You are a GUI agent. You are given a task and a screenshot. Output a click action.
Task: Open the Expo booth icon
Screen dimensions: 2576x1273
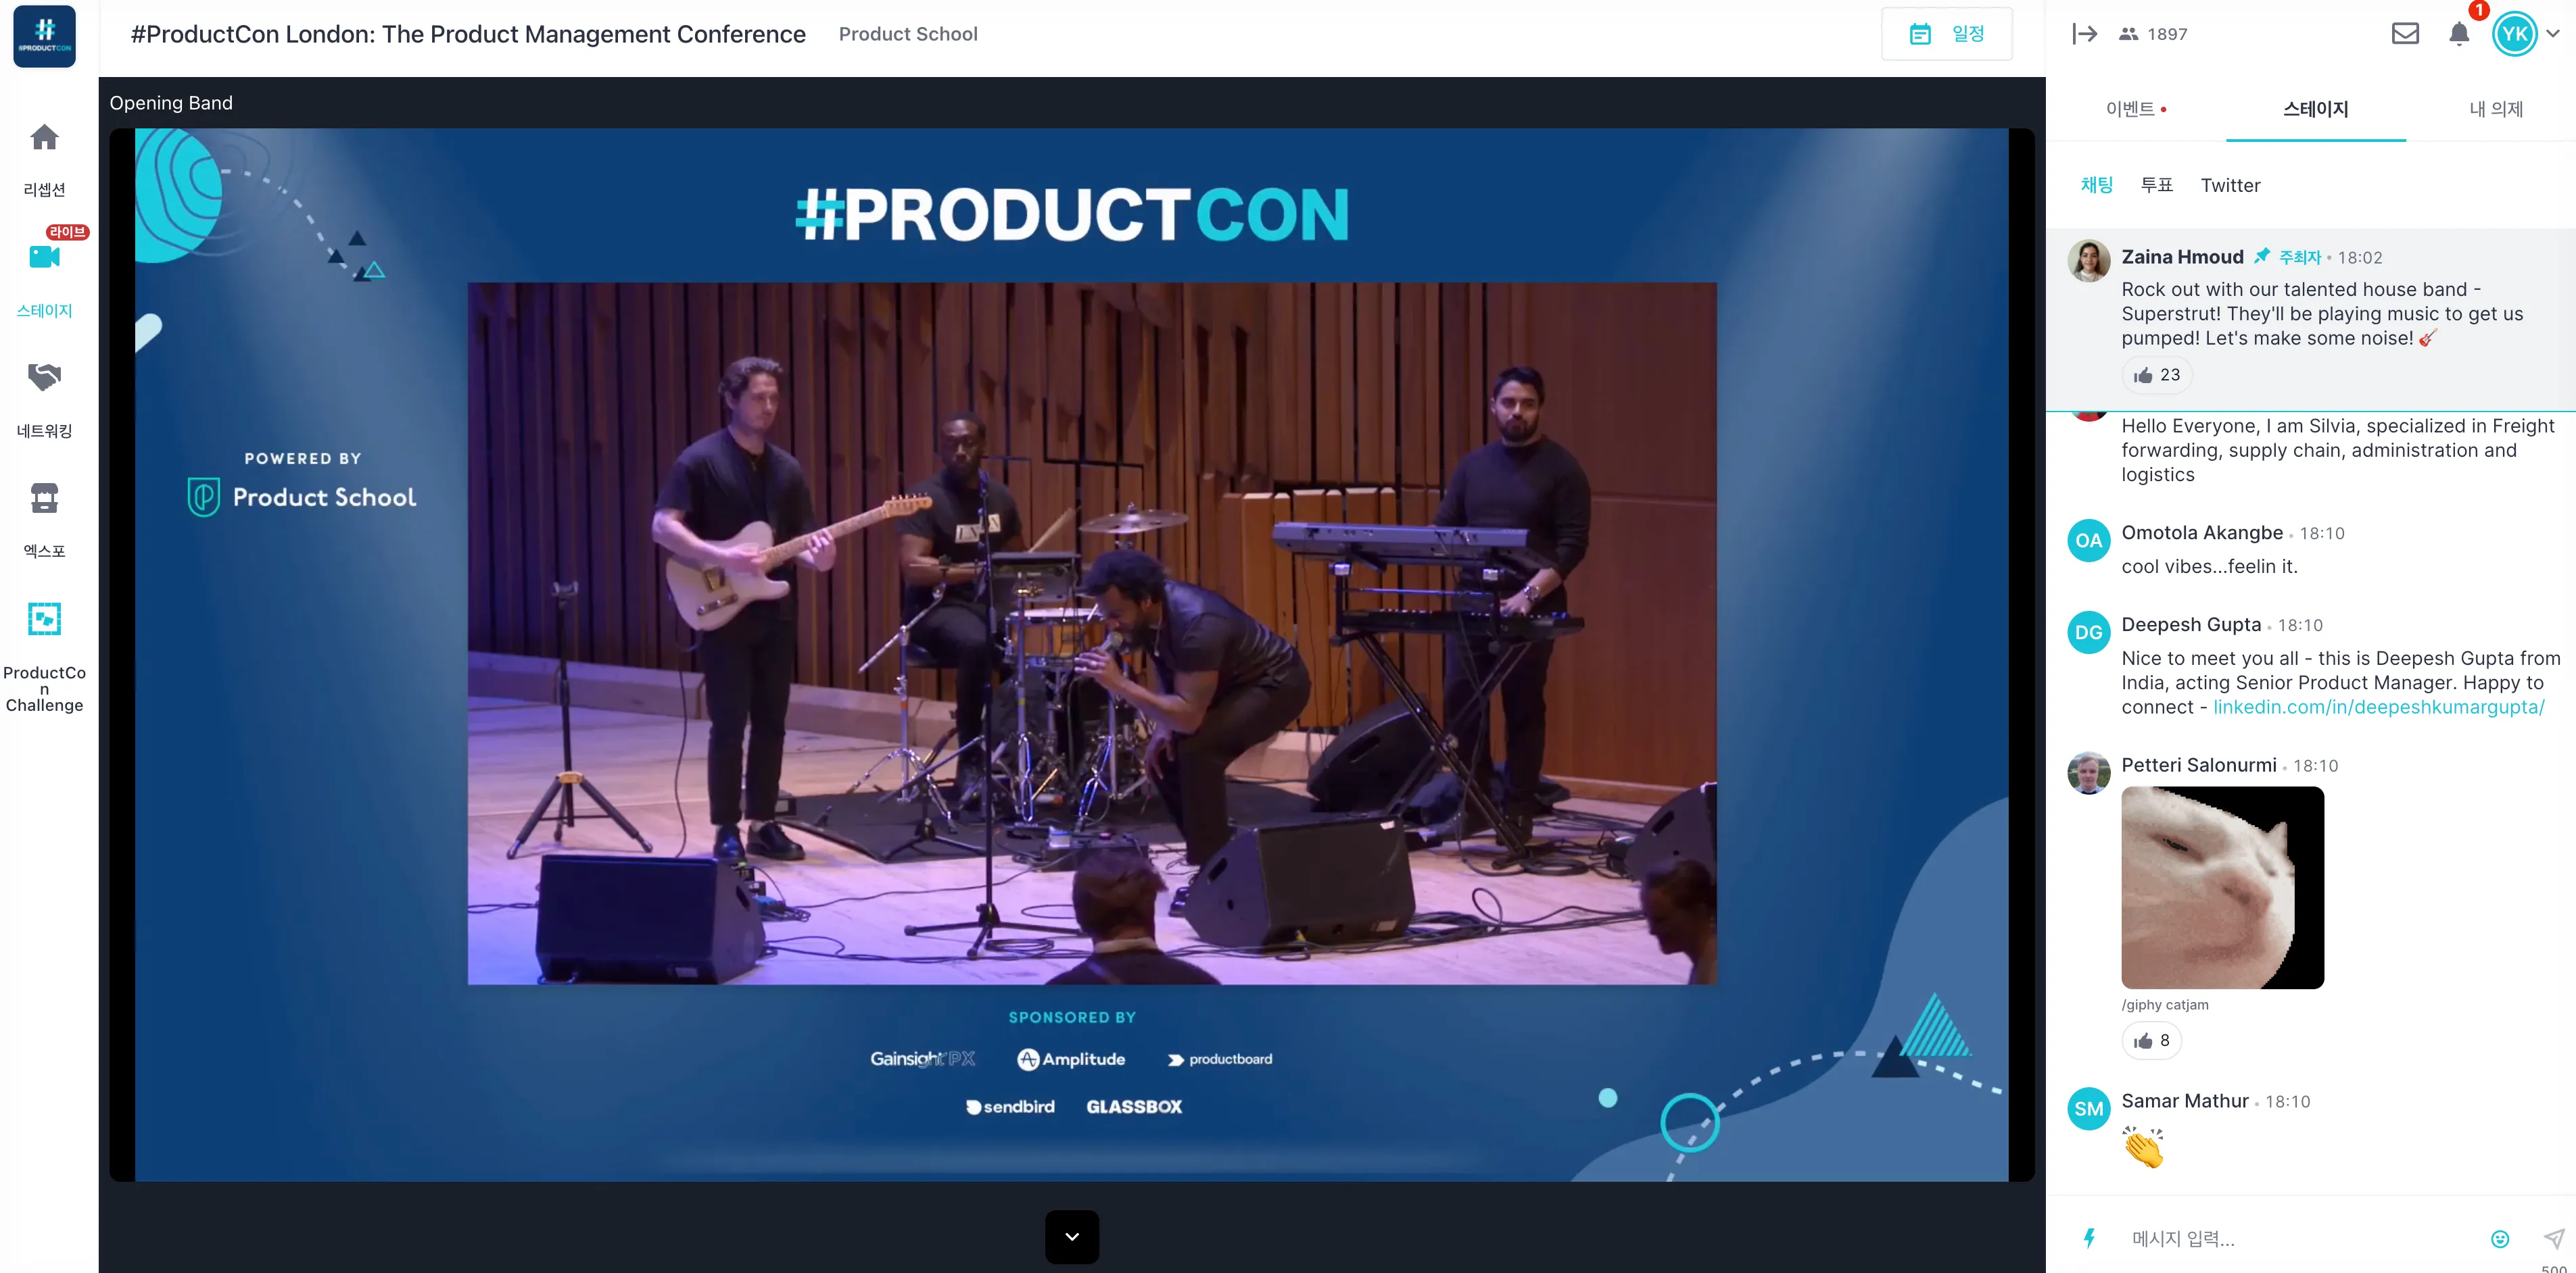pyautogui.click(x=44, y=497)
